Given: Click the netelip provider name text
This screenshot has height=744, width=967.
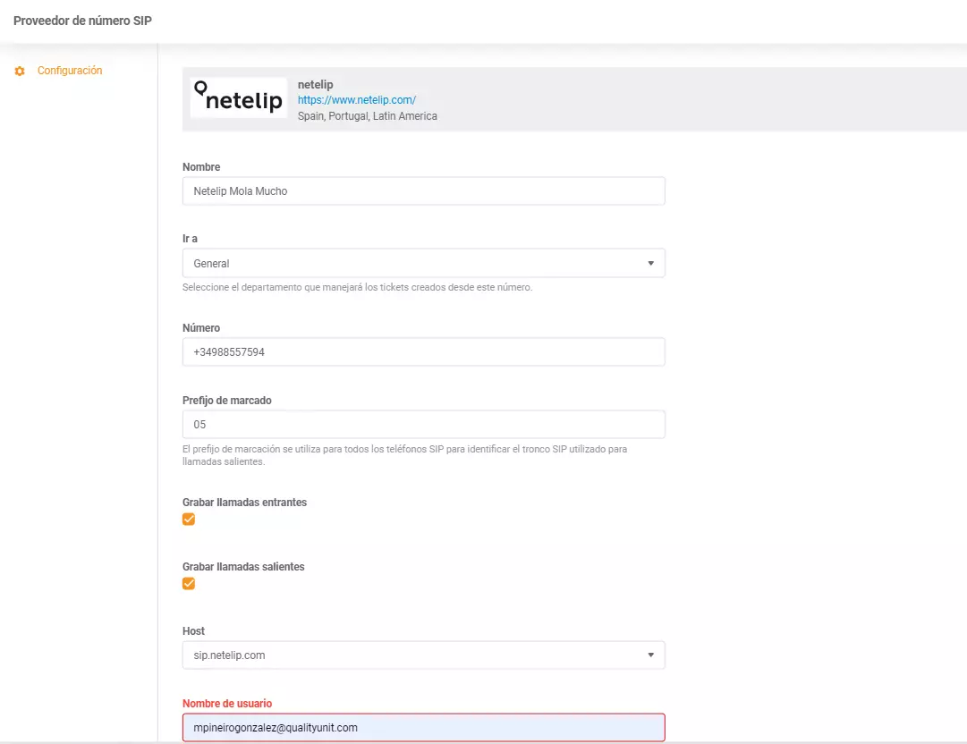Looking at the screenshot, I should click(318, 84).
